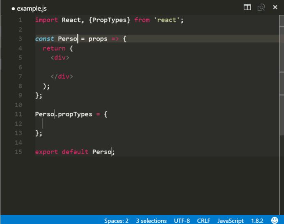Change indentation via Spaces: 2
Image resolution: width=284 pixels, height=224 pixels.
tap(116, 221)
